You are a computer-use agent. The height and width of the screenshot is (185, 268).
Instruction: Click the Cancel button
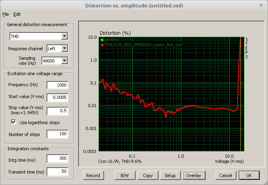click(225, 175)
